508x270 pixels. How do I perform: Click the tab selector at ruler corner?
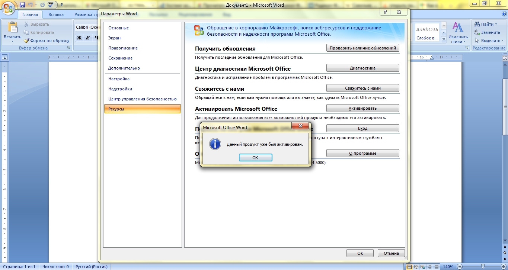(x=5, y=57)
